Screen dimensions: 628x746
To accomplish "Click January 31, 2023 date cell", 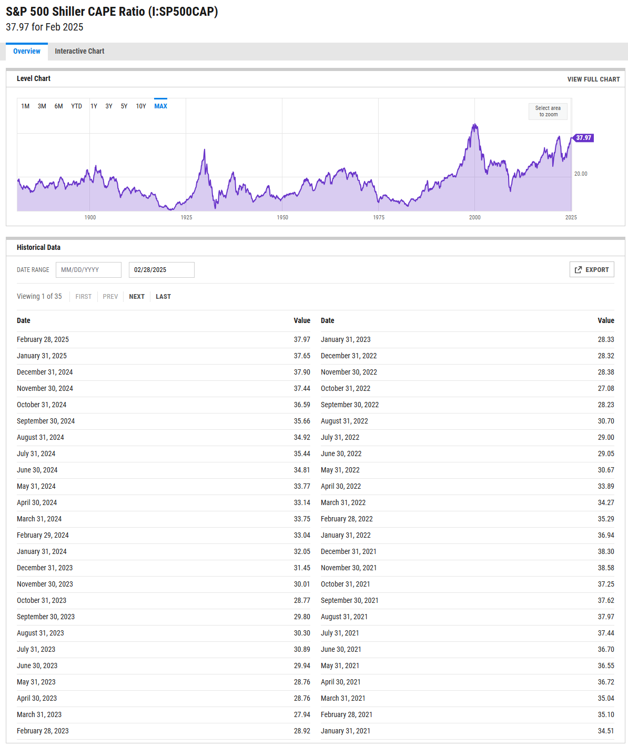I will 346,340.
